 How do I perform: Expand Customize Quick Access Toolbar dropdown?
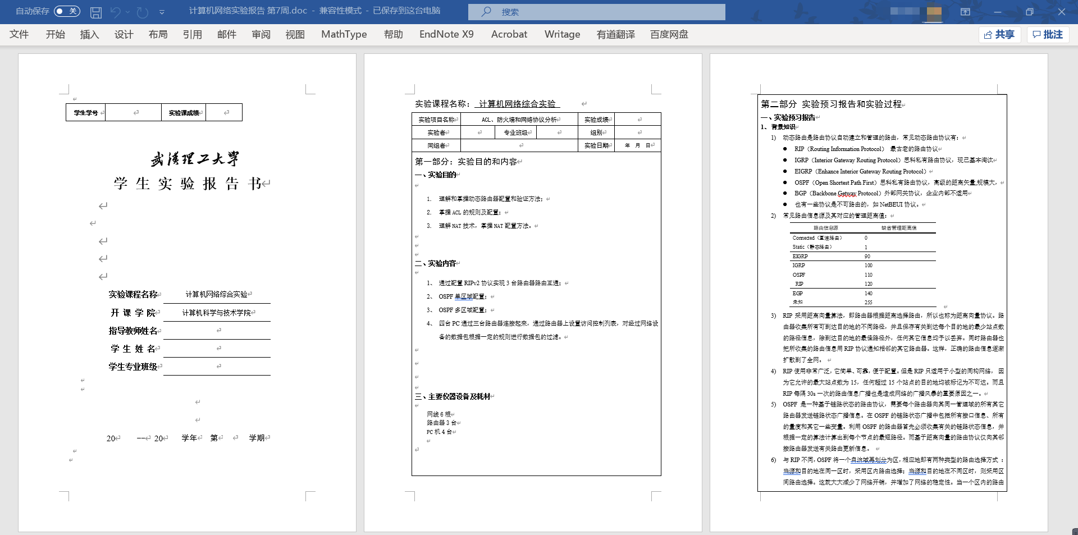[x=162, y=12]
